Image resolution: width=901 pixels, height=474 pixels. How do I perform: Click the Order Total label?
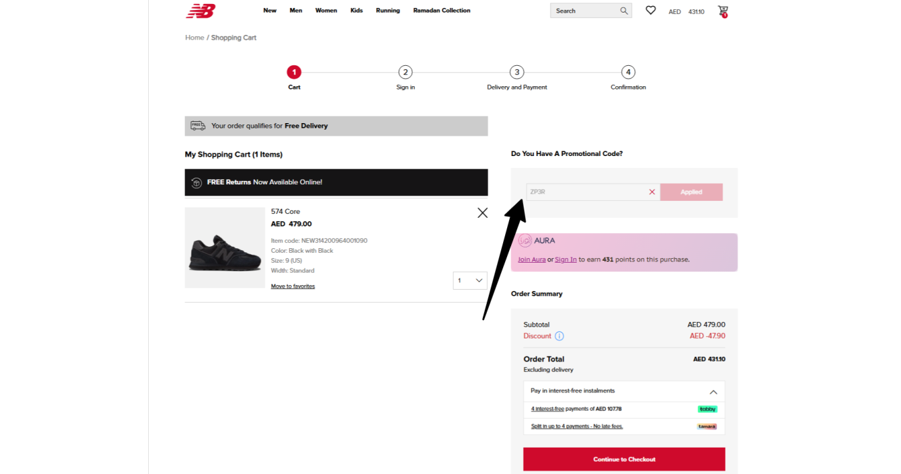(x=544, y=359)
